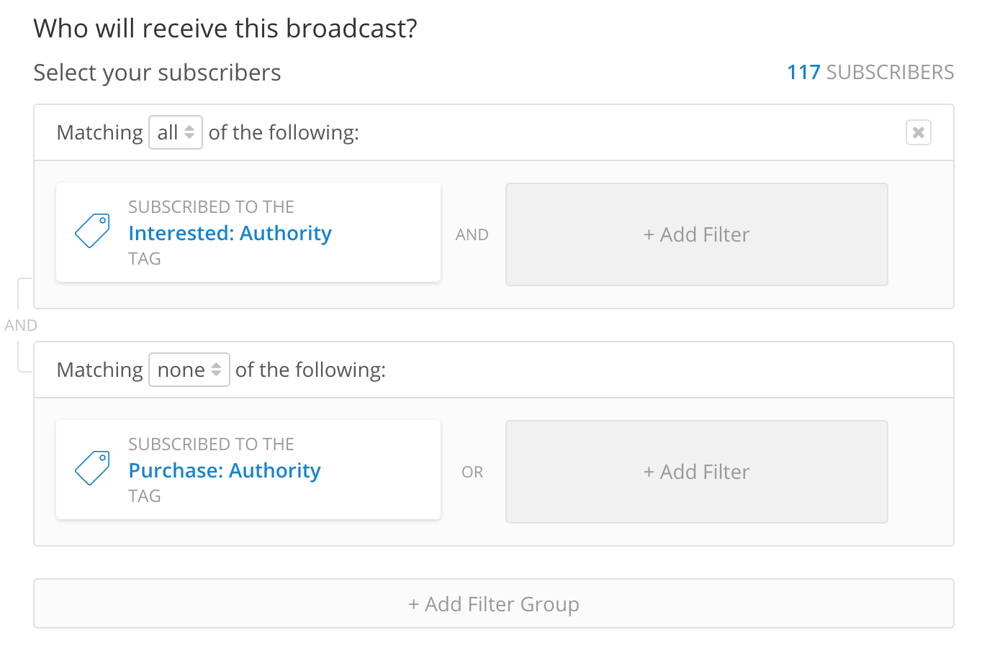The width and height of the screenshot is (1005, 653).
Task: Click the AND label beside the first filter
Action: pos(472,234)
